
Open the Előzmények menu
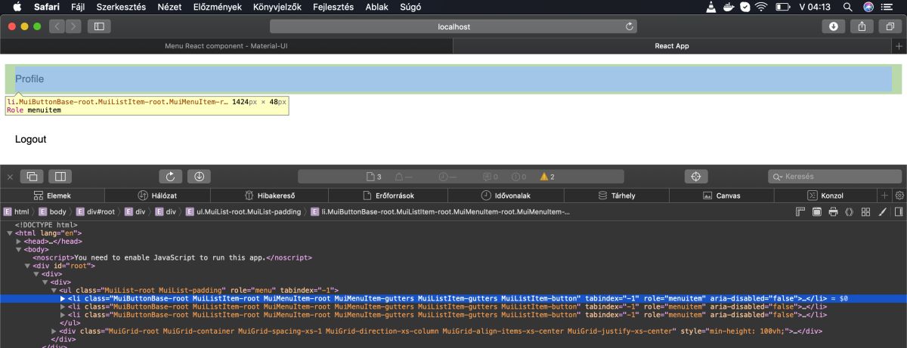click(218, 6)
